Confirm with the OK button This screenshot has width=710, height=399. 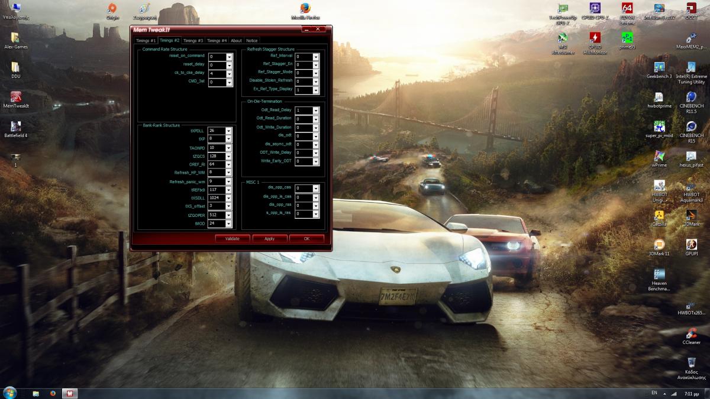[306, 239]
